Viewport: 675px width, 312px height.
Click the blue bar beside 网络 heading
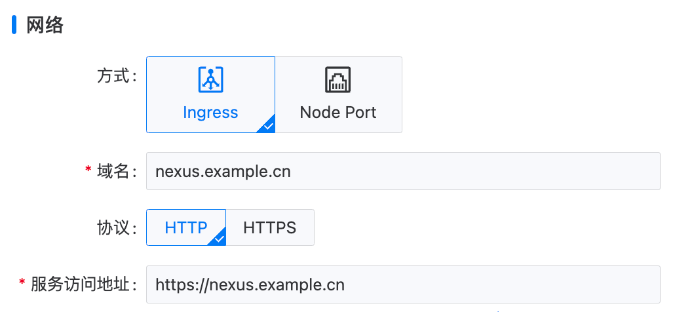click(x=14, y=25)
